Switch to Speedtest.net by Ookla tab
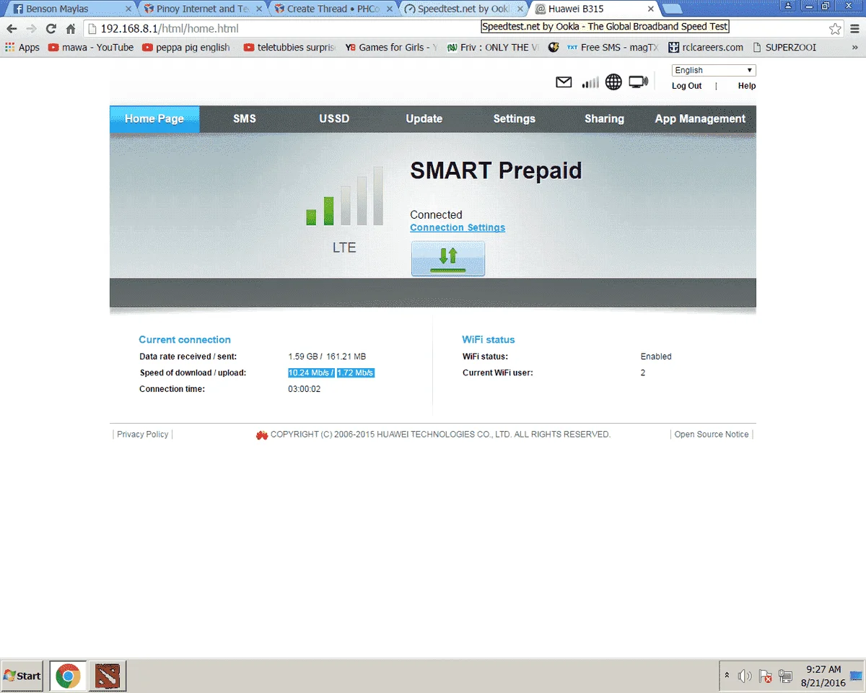Viewport: 866px width, 693px height. [464, 9]
